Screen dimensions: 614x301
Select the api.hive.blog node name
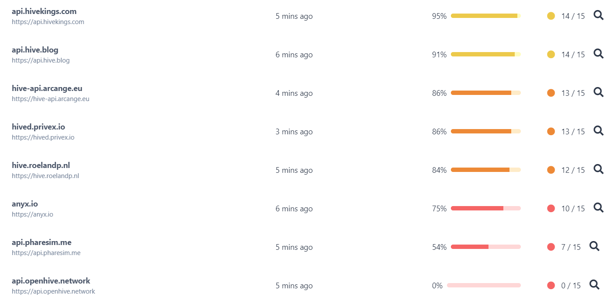click(35, 50)
